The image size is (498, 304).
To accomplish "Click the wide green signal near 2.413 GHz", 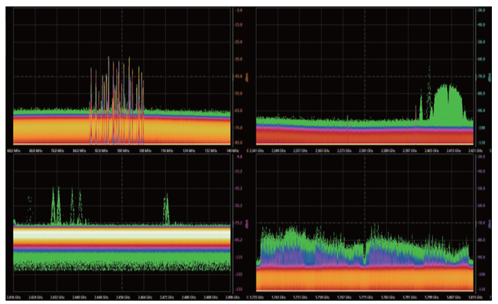I will coord(448,103).
